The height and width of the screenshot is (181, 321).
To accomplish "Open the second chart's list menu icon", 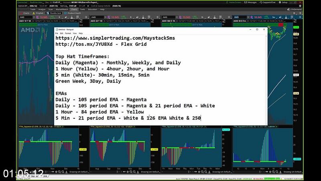I will point(157,17).
